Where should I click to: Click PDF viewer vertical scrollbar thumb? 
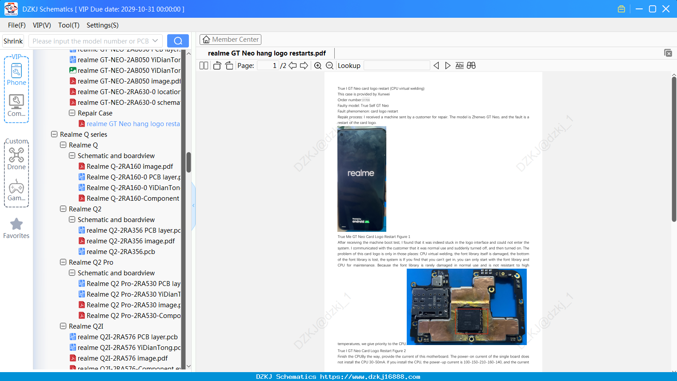tap(674, 149)
